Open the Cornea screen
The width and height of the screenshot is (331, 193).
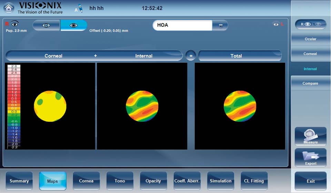[86, 181]
